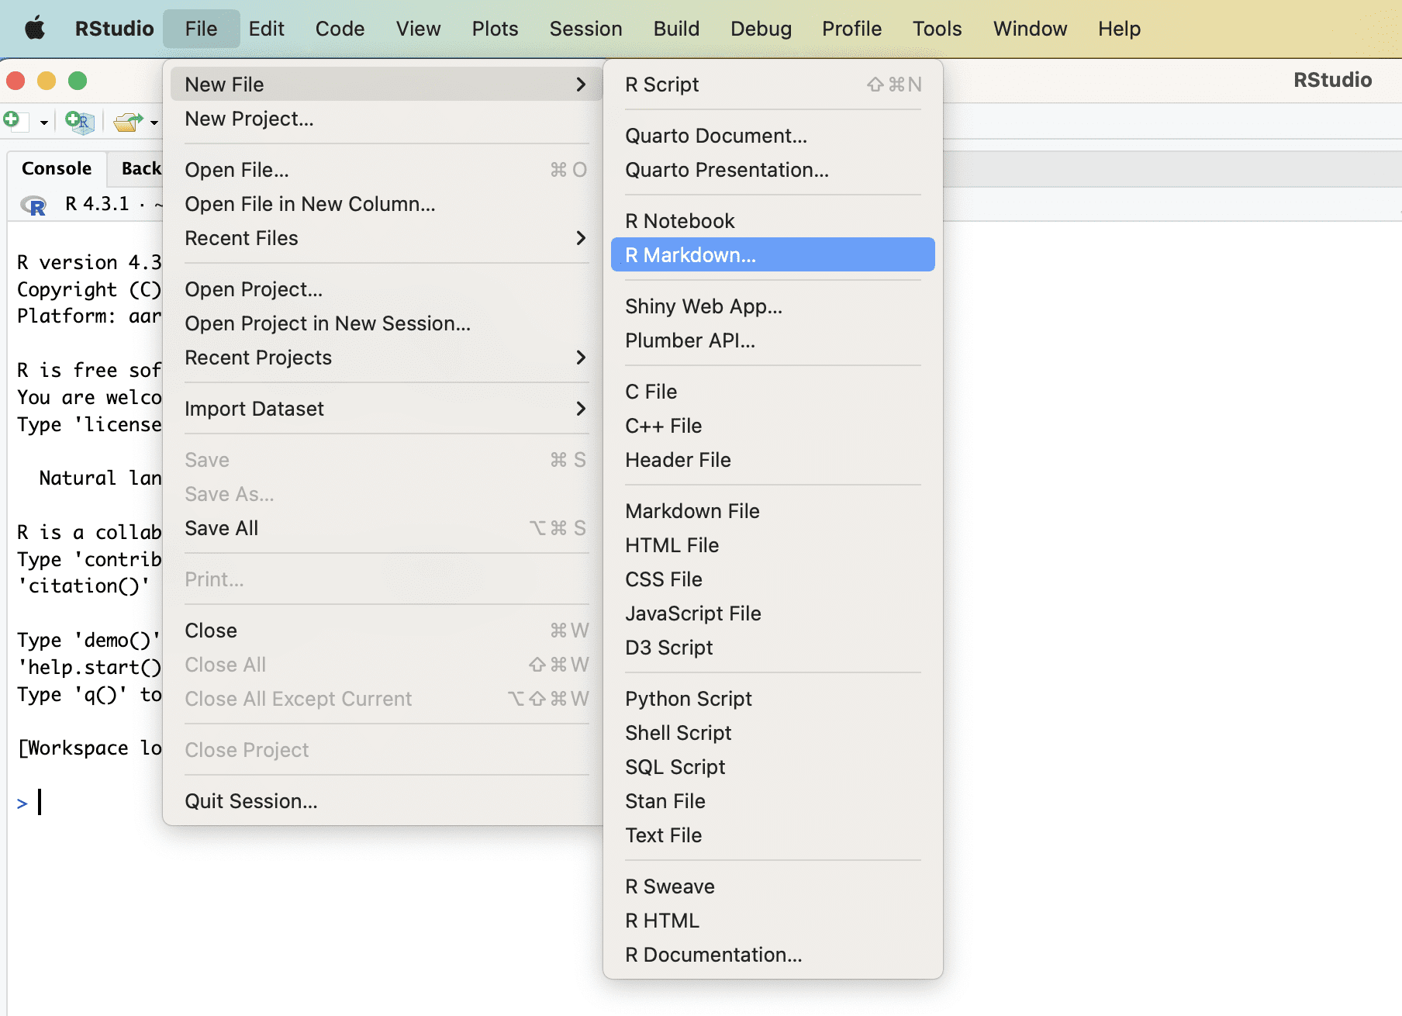1402x1016 pixels.
Task: Expand the New File submenu arrow
Action: pos(581,84)
